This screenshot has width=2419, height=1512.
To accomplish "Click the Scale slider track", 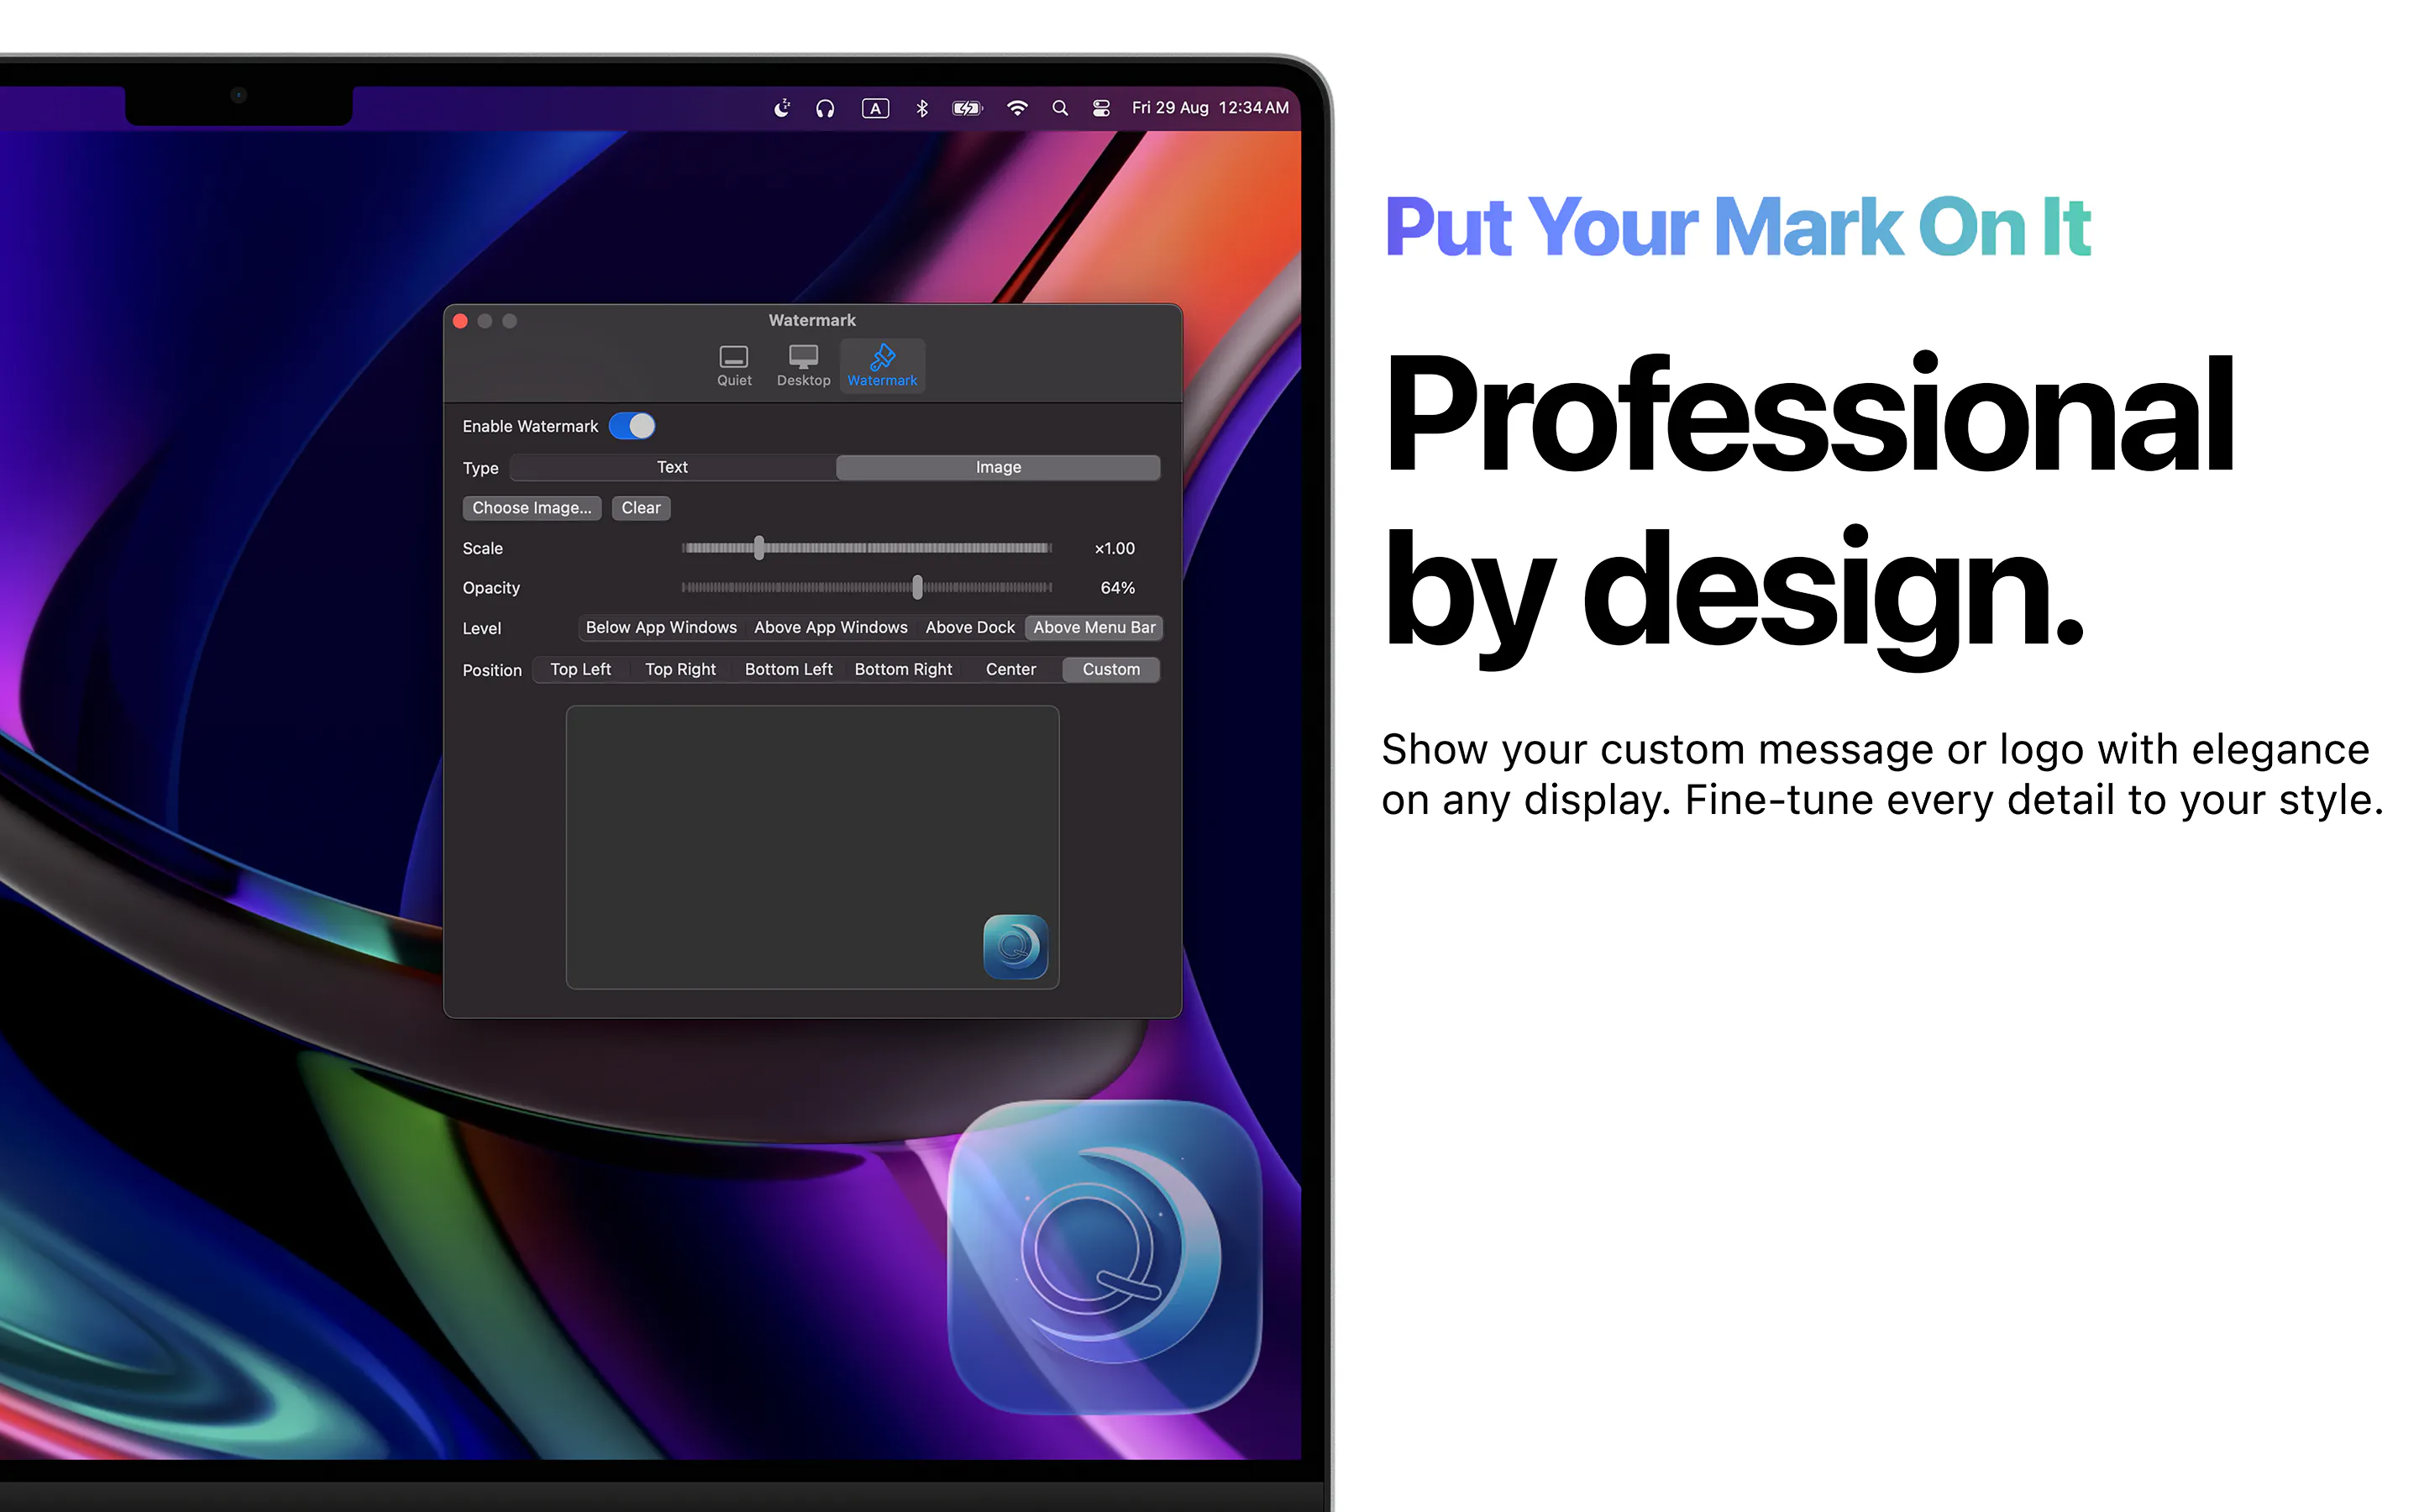I will point(866,548).
